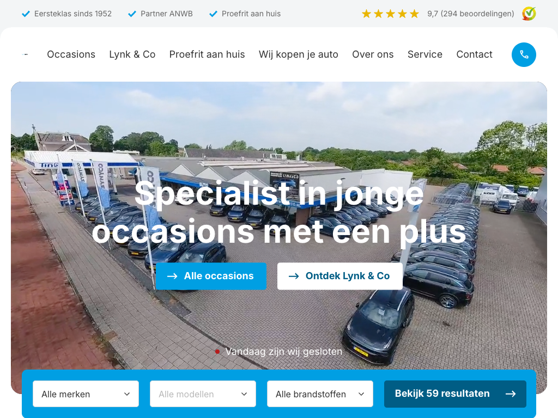This screenshot has width=558, height=418.
Task: Go to Lynk & Co menu item
Action: [132, 54]
